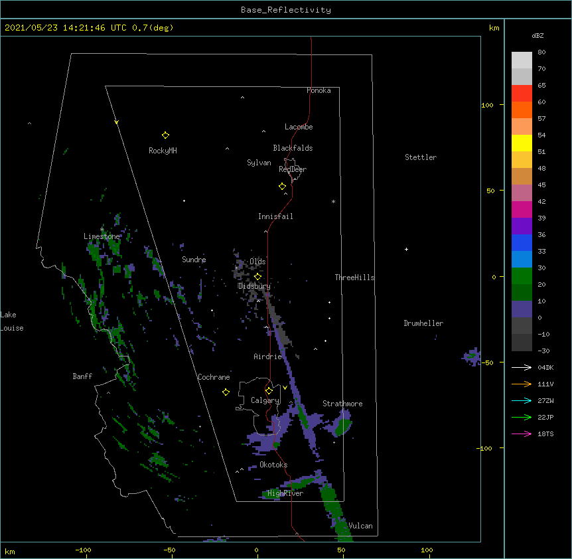
Task: Click the HighRiver town label
Action: (x=285, y=493)
